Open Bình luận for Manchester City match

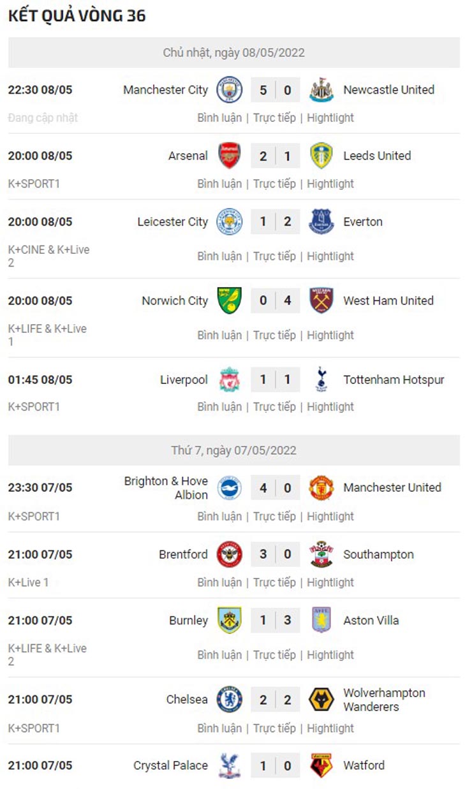(x=219, y=118)
